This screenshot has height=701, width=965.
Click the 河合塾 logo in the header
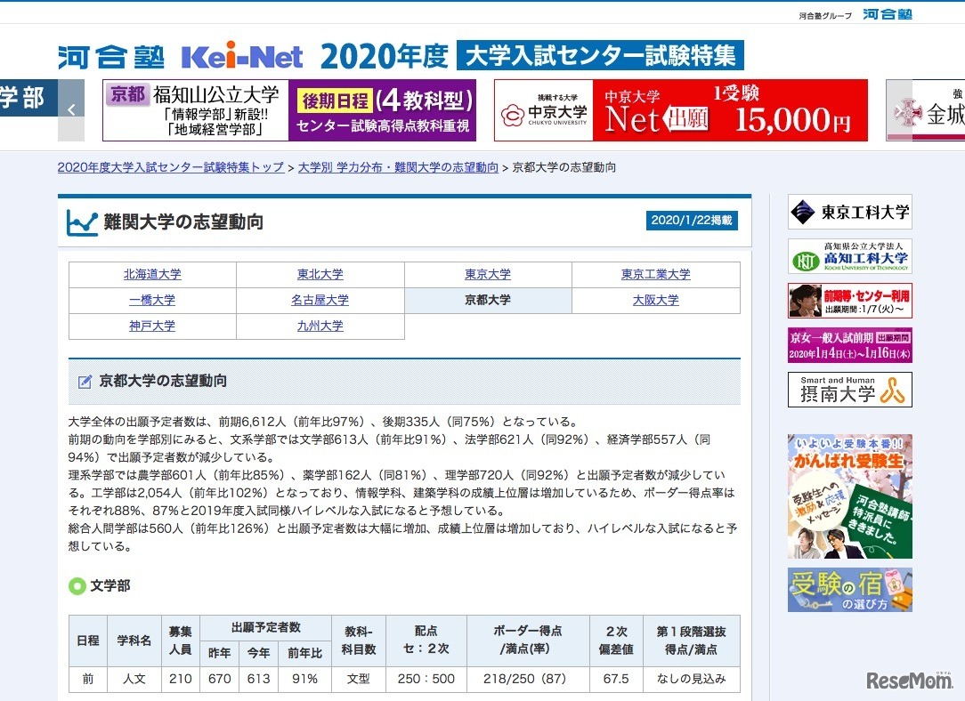(x=111, y=53)
